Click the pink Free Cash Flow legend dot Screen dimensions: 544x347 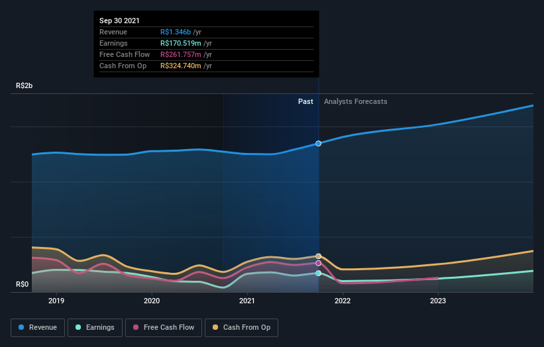[136, 327]
